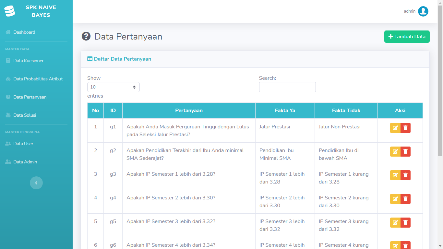Image resolution: width=443 pixels, height=249 pixels.
Task: Click 'Apakah IP Semester 4 lebih dari 3.34?'
Action: (x=171, y=245)
